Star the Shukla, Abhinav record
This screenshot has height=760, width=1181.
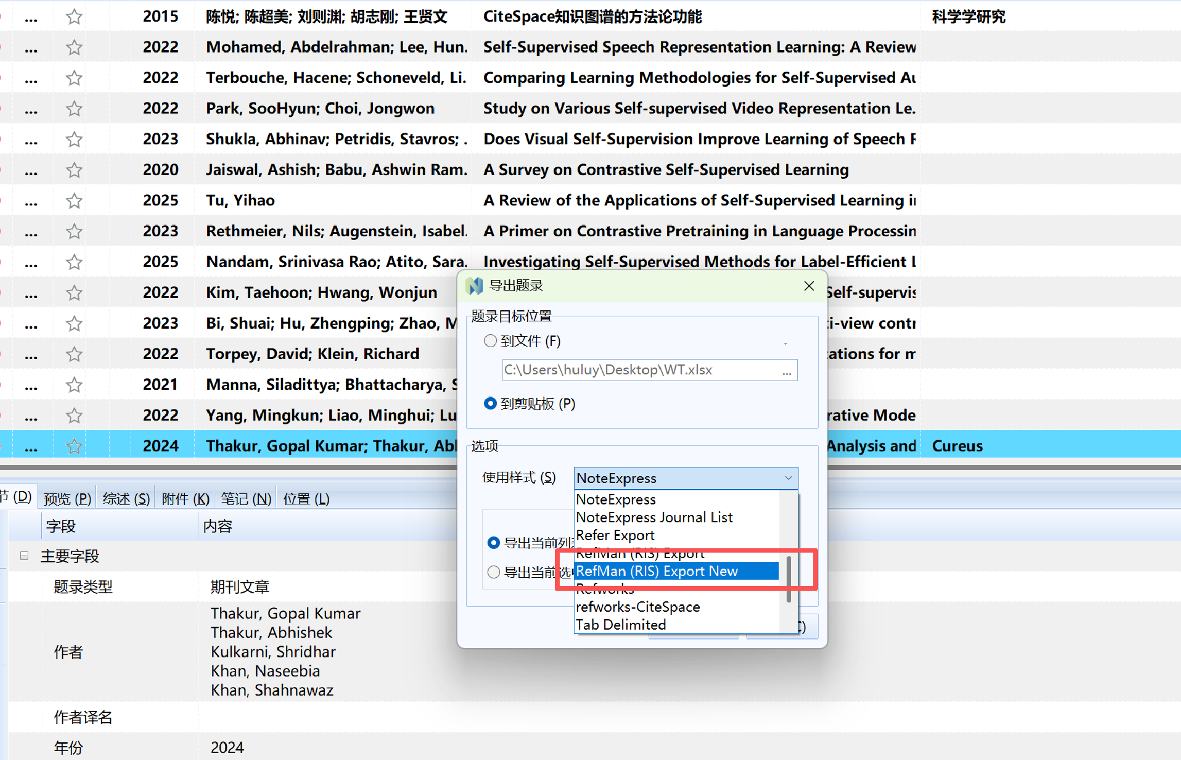coord(74,139)
